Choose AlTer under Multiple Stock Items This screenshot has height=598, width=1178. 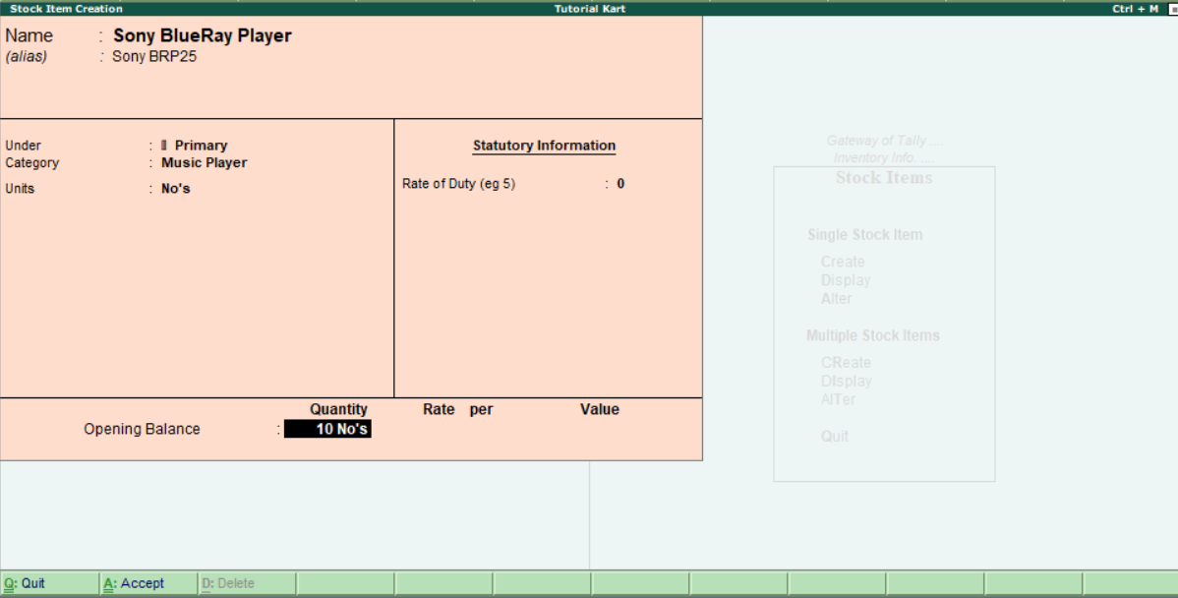[839, 399]
